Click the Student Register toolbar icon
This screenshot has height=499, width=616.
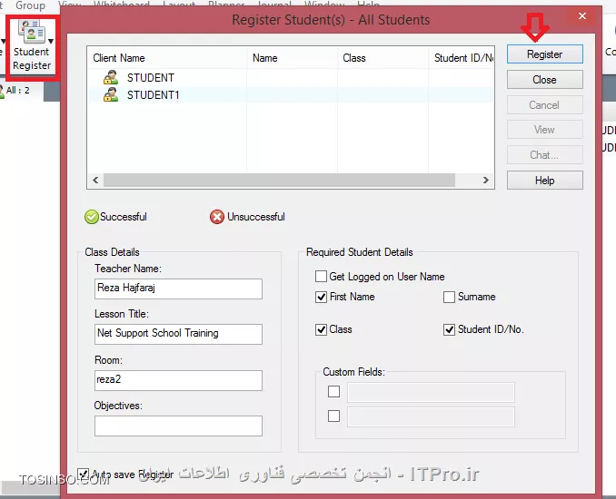32,31
